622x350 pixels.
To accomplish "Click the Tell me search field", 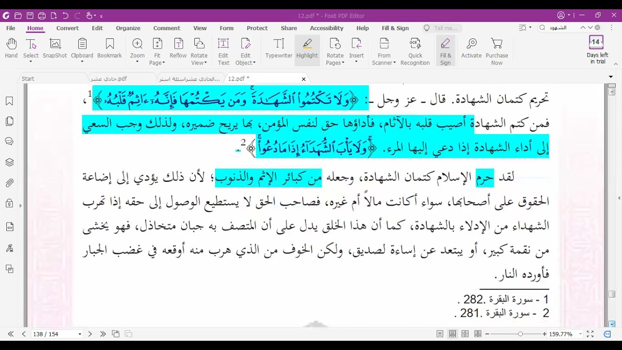I will [442, 28].
